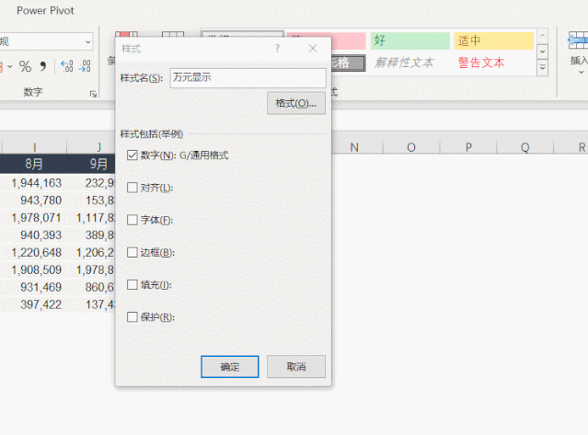The width and height of the screenshot is (588, 435).
Task: Click the Insert cells icon
Action: [x=578, y=40]
